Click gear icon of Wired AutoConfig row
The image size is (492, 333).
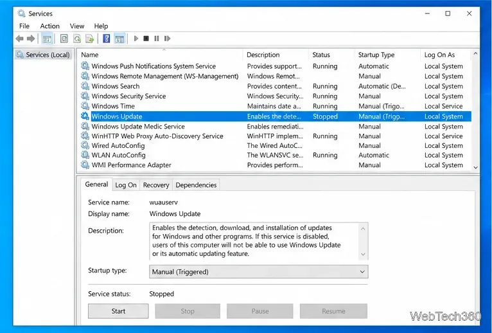85,145
